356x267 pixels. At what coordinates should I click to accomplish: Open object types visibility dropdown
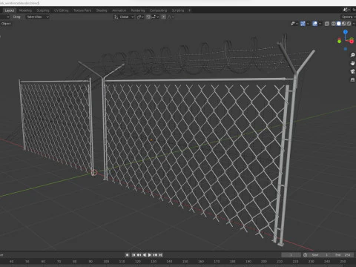tap(294, 24)
